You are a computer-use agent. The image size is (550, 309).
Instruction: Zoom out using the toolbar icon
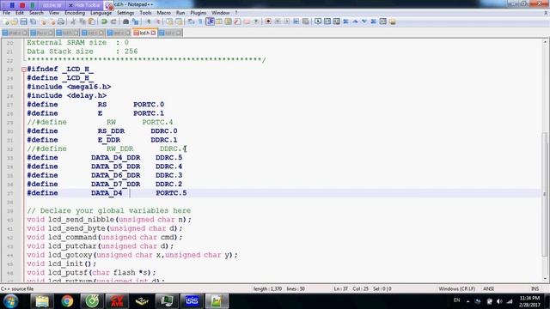coord(157,21)
